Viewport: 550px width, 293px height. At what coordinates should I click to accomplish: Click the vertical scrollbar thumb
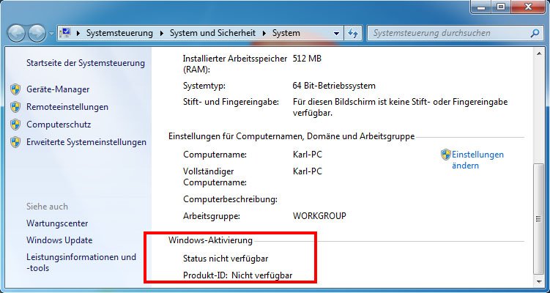[538, 218]
